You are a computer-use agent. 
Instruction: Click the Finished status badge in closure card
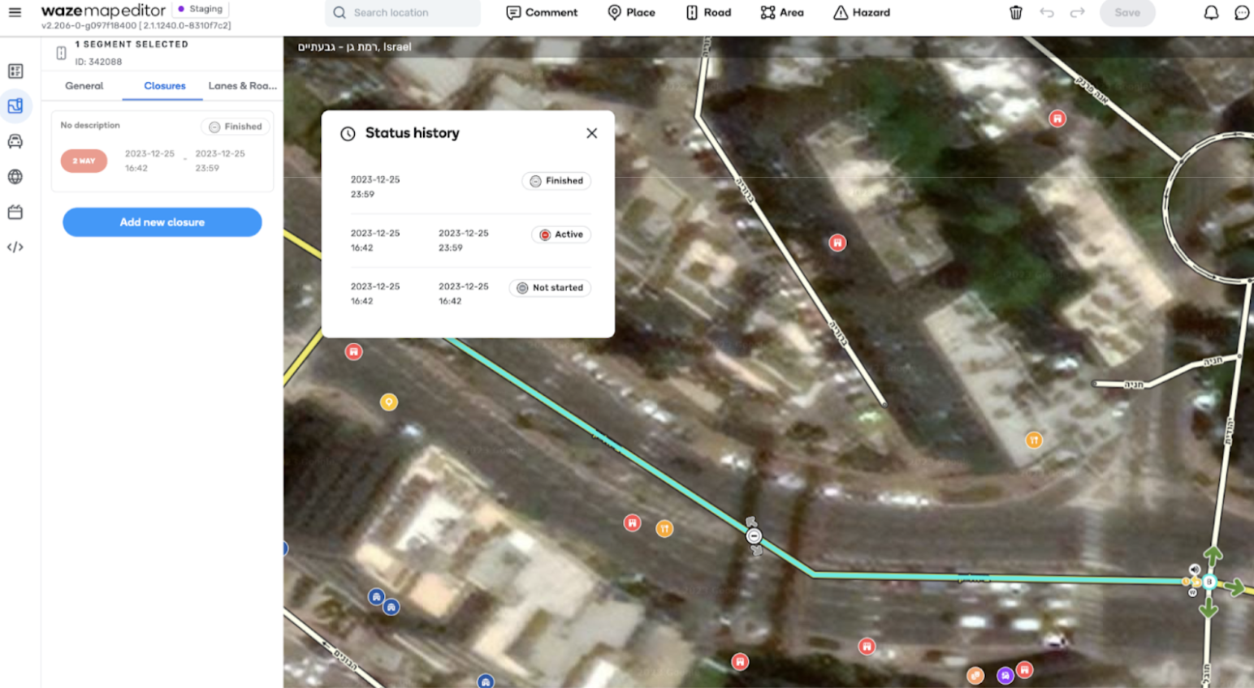pos(236,127)
